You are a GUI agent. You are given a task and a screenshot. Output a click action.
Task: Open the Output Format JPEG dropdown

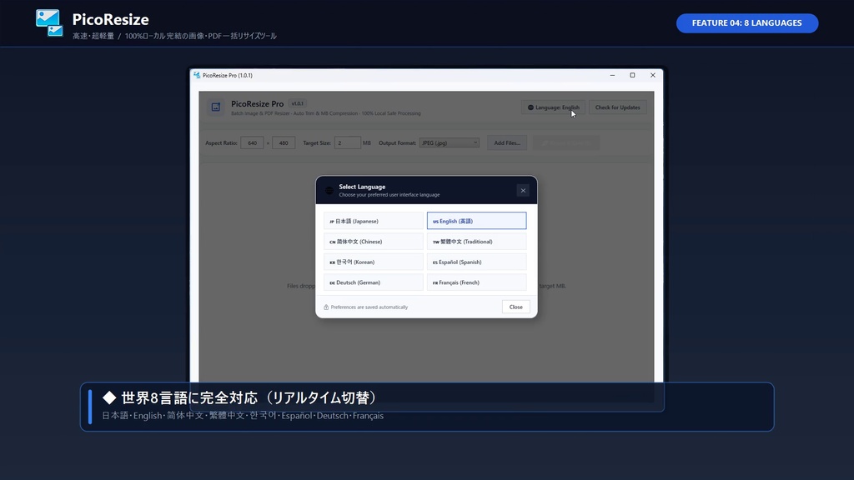pyautogui.click(x=450, y=143)
